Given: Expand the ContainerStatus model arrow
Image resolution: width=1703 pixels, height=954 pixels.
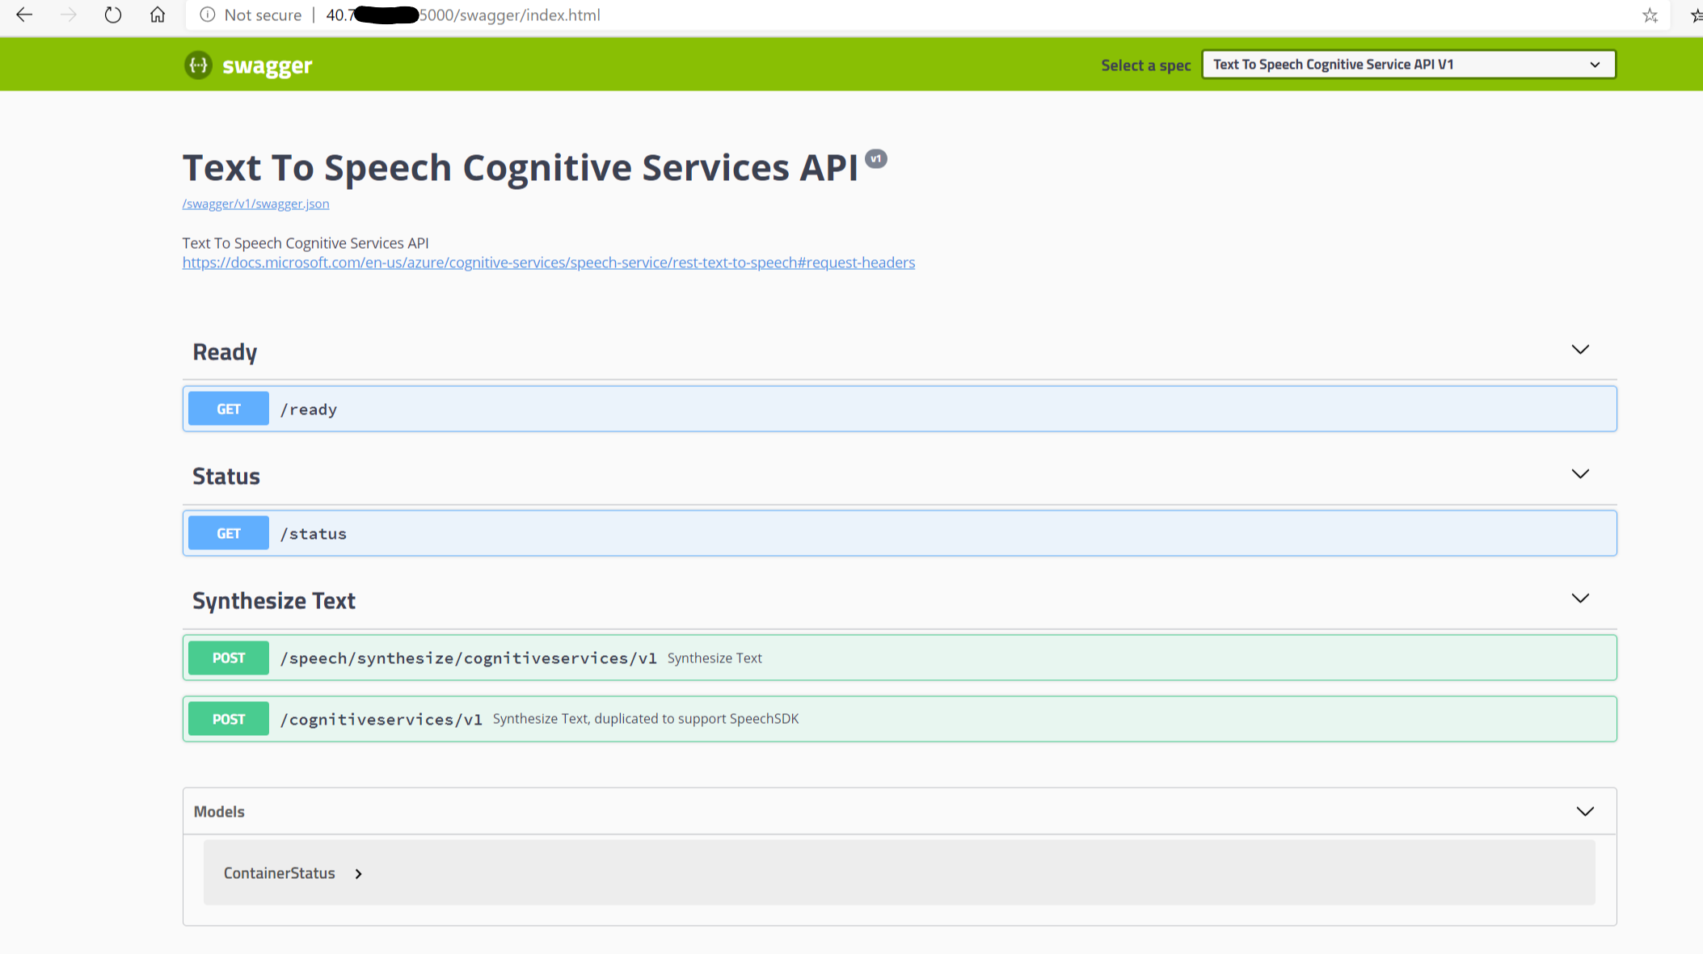Looking at the screenshot, I should coord(358,874).
